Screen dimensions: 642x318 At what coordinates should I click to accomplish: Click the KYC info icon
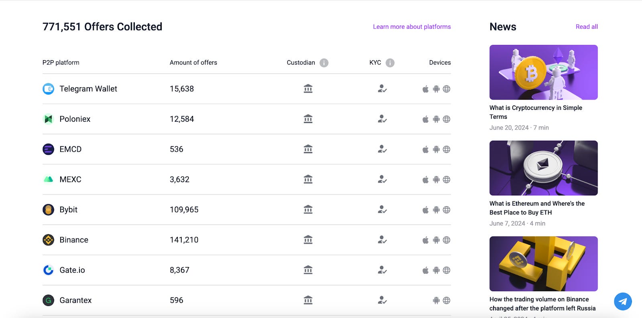point(390,63)
